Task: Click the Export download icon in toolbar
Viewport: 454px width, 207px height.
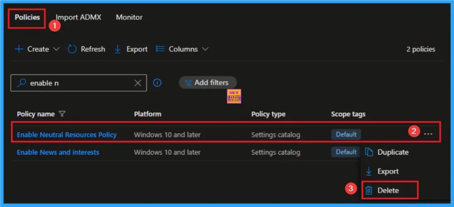Action: [117, 49]
